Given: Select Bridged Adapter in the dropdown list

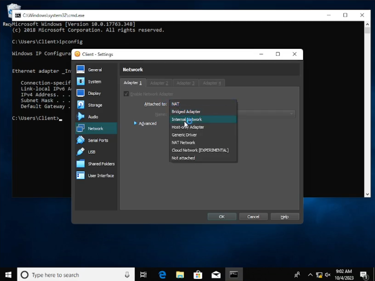Looking at the screenshot, I should (186, 112).
